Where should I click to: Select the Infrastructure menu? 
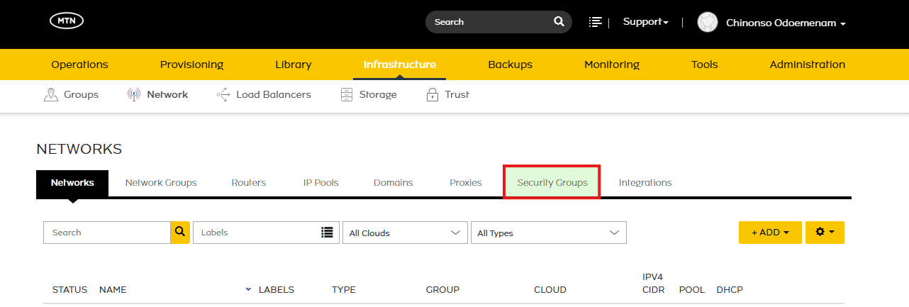point(400,65)
